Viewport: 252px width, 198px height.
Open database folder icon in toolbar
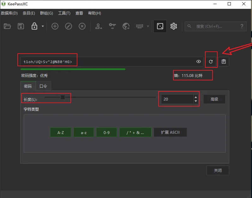[7, 26]
